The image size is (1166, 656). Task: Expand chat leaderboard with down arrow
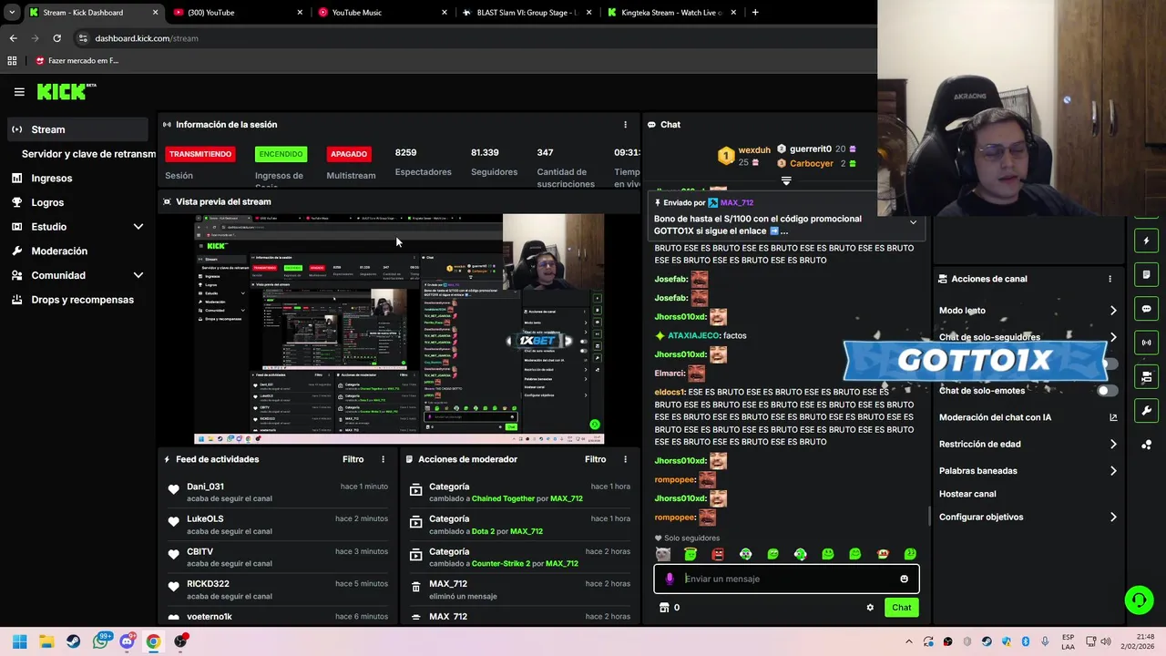tap(786, 180)
